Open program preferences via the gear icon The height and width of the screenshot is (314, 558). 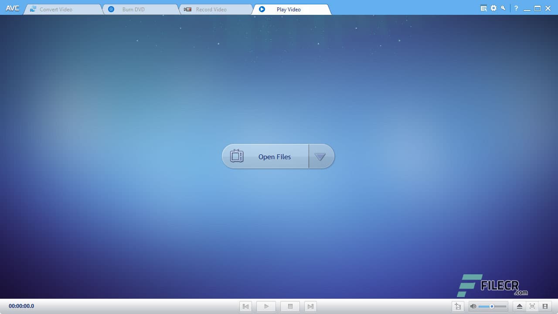pyautogui.click(x=493, y=8)
